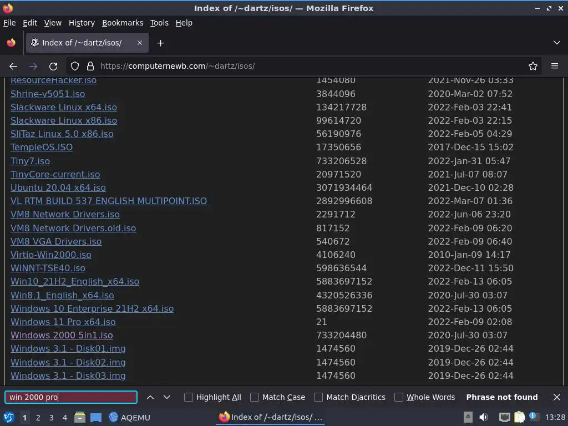Select the Firefox window taskbar entry

271,417
